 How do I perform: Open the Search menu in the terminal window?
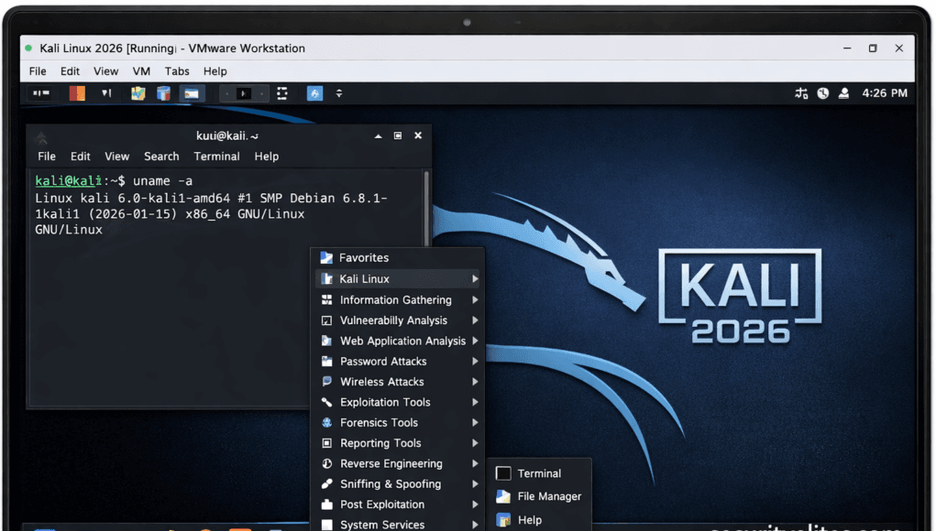coord(161,156)
